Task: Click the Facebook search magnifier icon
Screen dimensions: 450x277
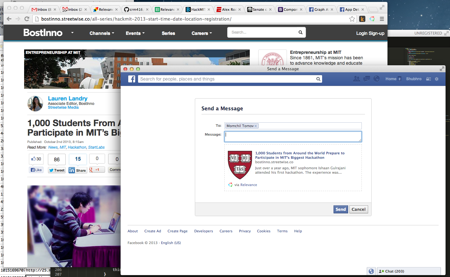Action: coord(318,79)
